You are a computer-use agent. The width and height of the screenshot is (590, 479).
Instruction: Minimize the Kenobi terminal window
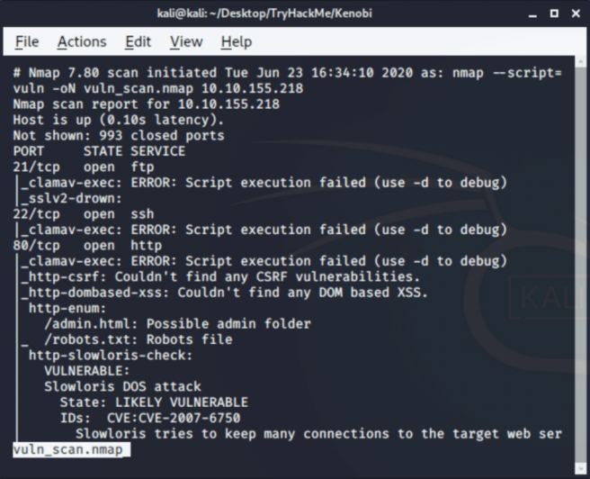point(531,14)
